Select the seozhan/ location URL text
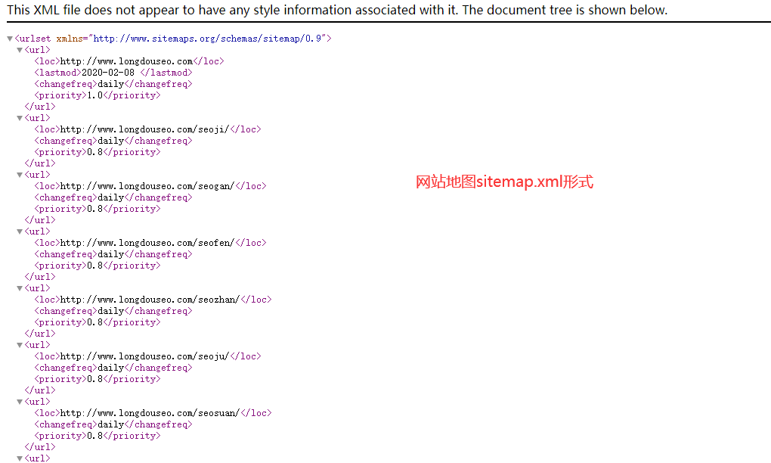 pos(150,300)
